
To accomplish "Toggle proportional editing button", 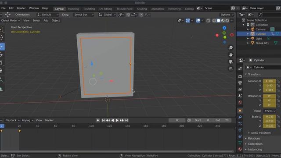I will pyautogui.click(x=141, y=15).
